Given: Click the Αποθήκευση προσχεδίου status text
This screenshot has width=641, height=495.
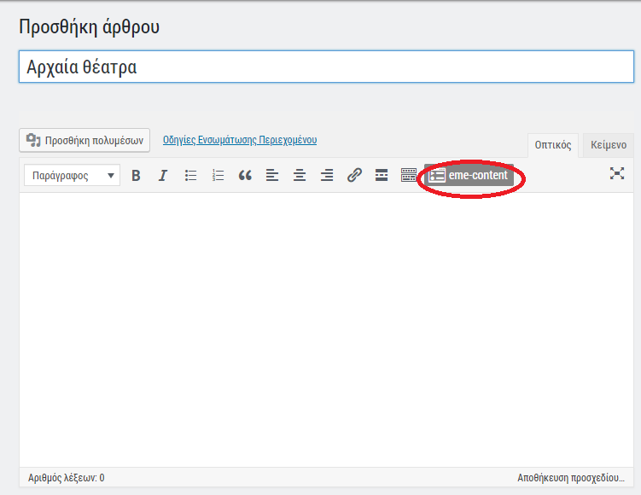Looking at the screenshot, I should click(571, 478).
